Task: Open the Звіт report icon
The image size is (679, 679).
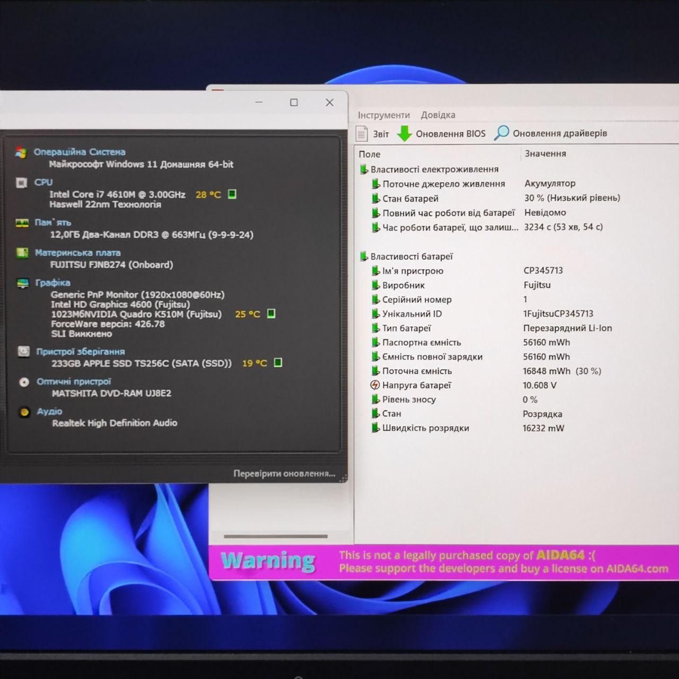Action: point(361,134)
